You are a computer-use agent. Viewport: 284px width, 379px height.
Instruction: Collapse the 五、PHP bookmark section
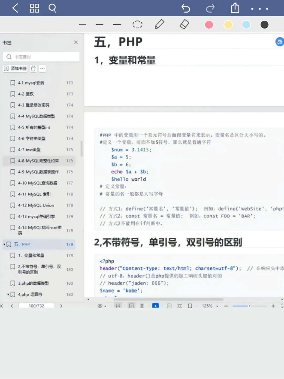(x=4, y=244)
